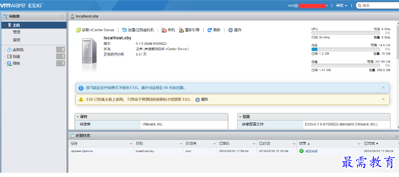Viewport: 399px width, 177px height.
Task: Click the gear icon in the SSH warning
Action: pyautogui.click(x=198, y=99)
